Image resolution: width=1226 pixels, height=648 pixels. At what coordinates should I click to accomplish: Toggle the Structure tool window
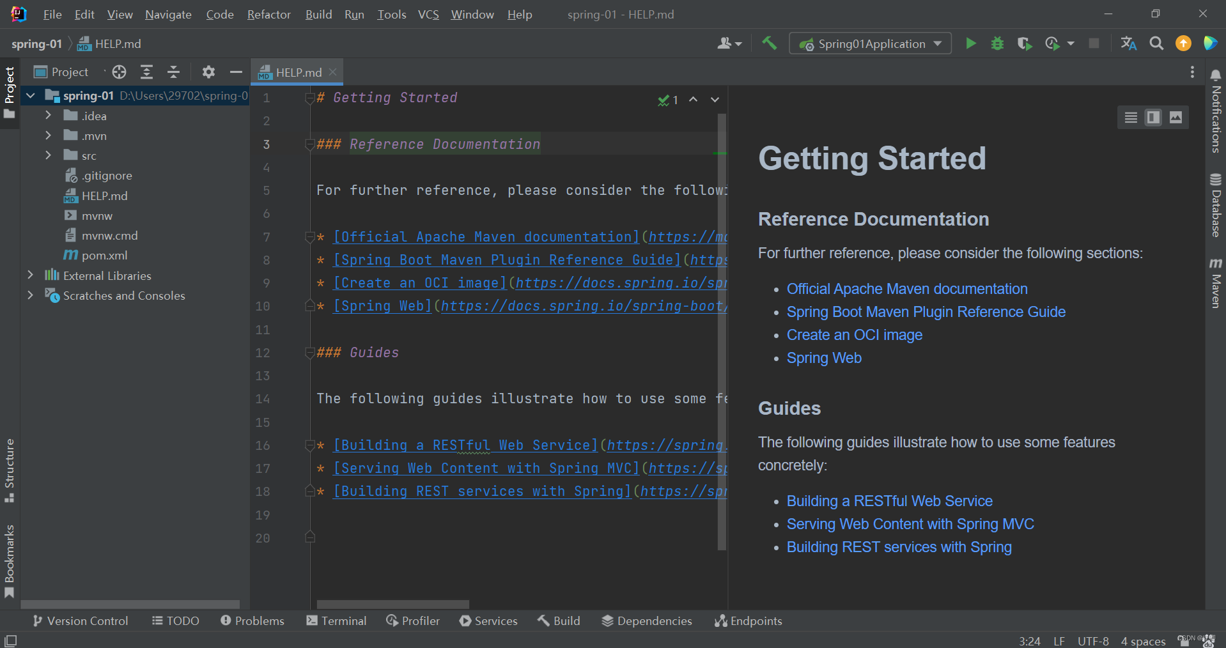point(10,470)
